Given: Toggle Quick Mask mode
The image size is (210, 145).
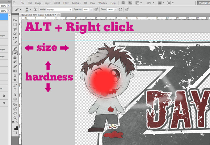Looking at the screenshot, I should (x=15, y=133).
